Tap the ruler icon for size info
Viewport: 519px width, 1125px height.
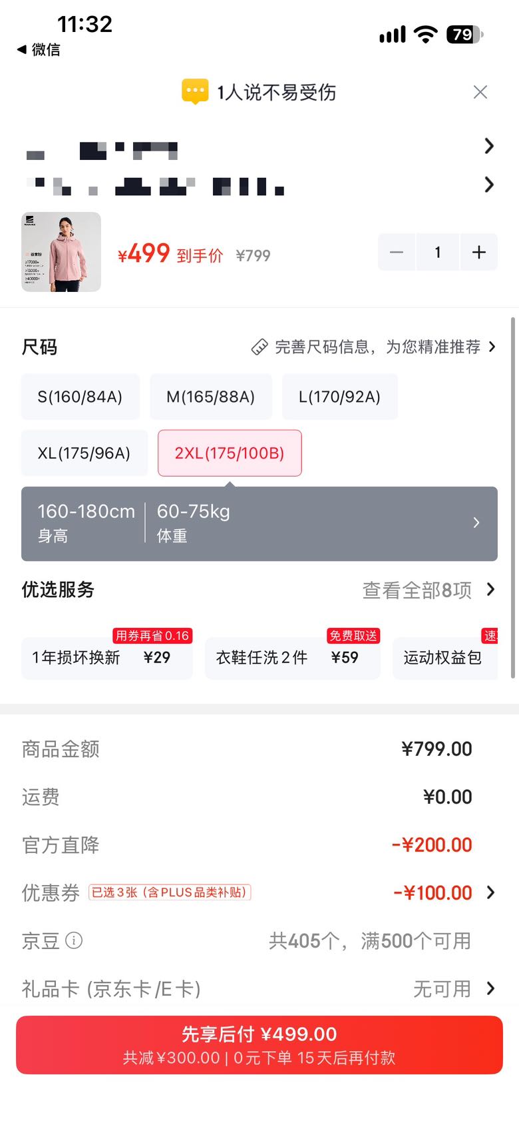pyautogui.click(x=259, y=347)
